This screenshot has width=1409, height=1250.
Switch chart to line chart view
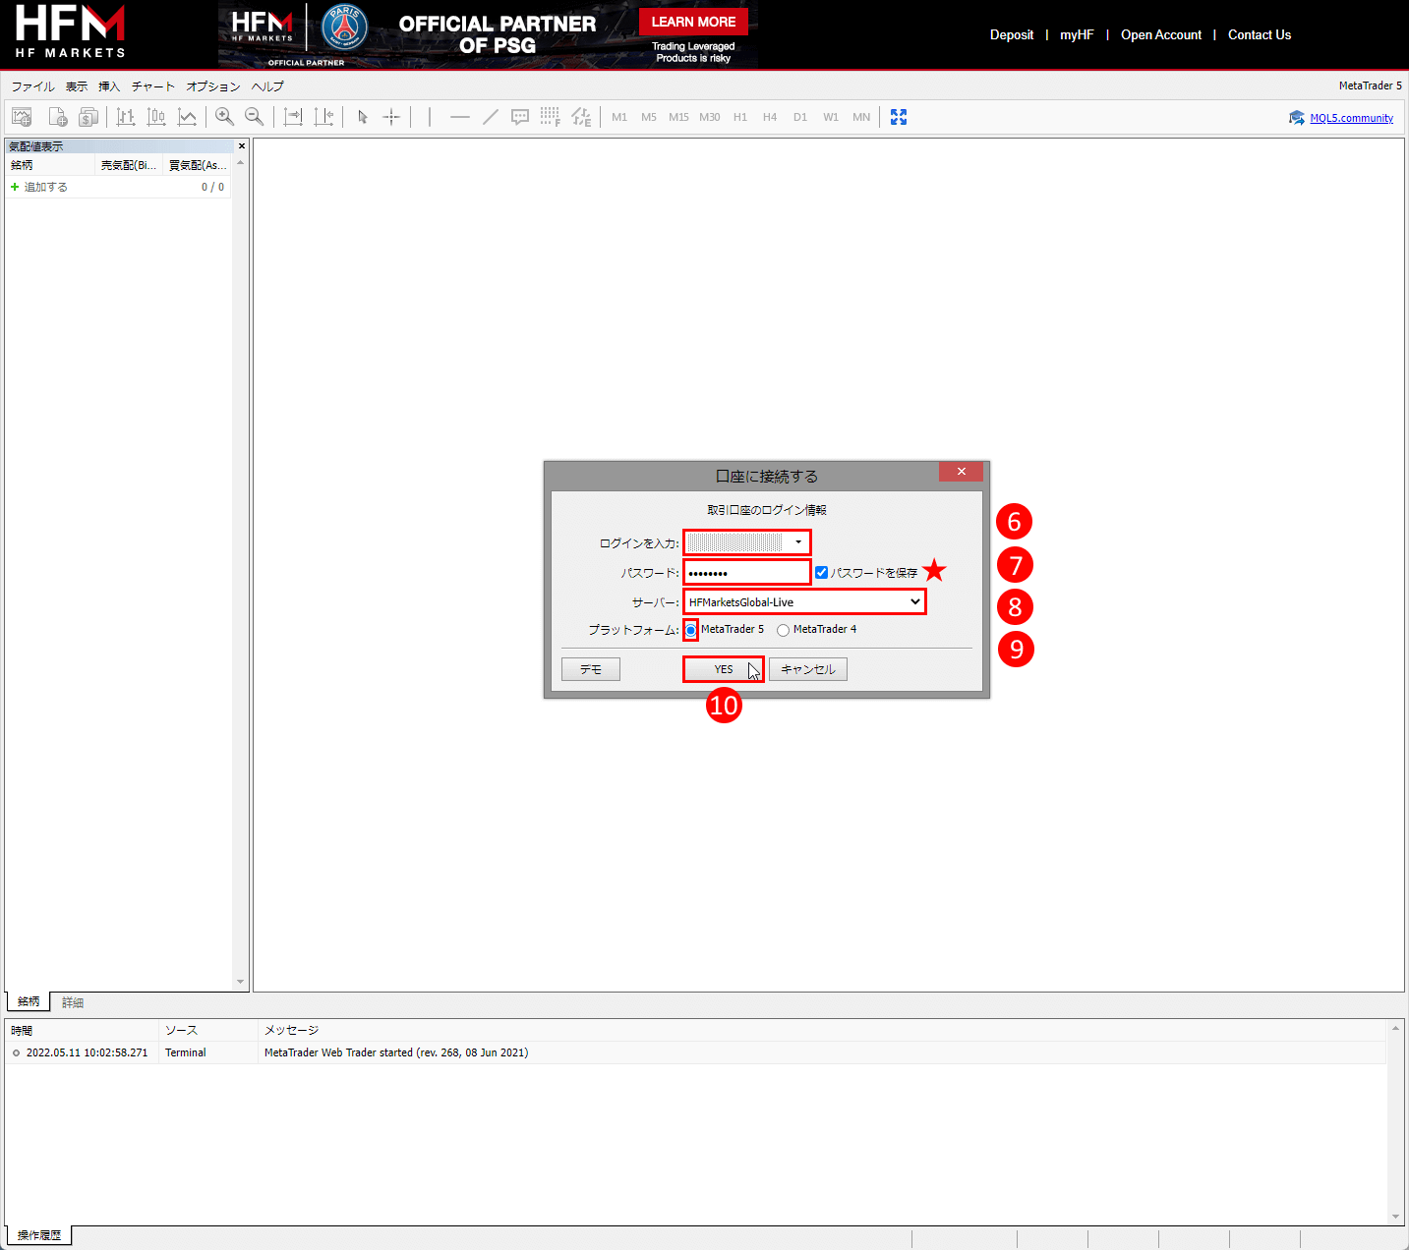(x=187, y=117)
